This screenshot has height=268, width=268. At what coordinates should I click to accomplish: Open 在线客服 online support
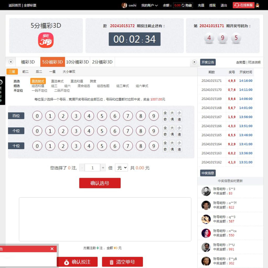coord(243,5)
